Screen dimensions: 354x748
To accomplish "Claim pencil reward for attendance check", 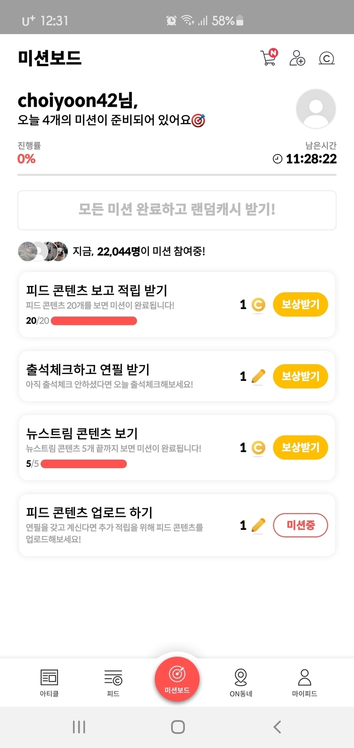I will pos(300,376).
